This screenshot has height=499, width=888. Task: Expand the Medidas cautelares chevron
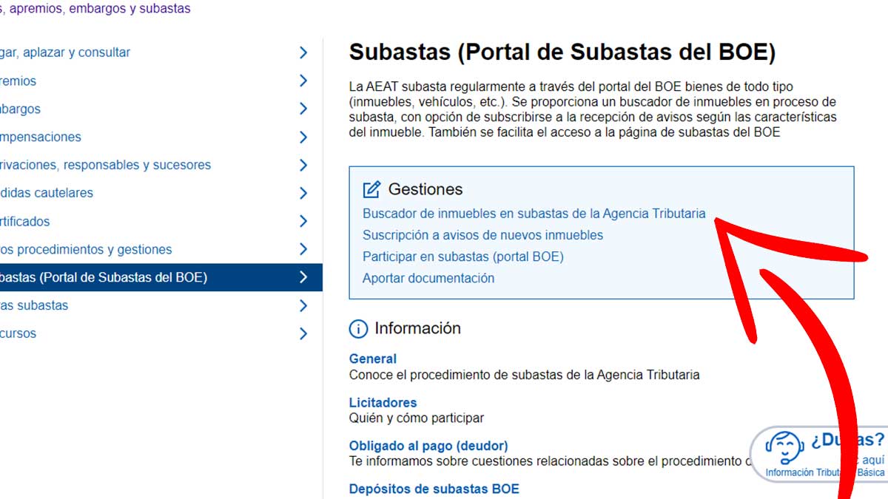(303, 193)
